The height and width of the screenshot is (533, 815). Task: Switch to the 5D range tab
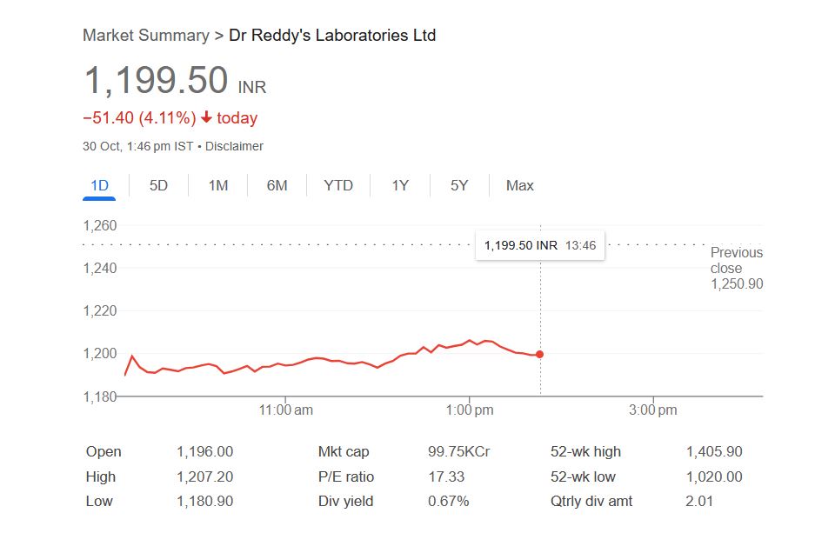point(158,185)
